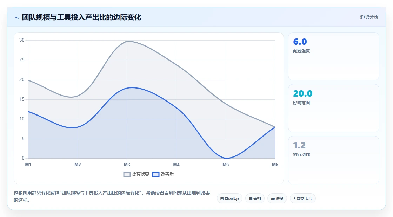Click the description paragraph below the chart
Viewport: 393px width, 217px height.
click(x=112, y=196)
